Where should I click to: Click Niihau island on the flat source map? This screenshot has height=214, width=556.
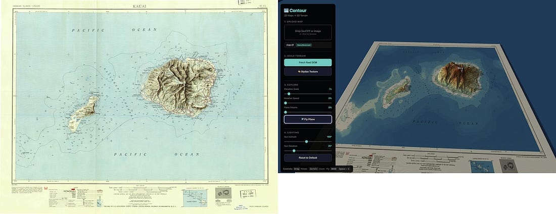pos(83,114)
